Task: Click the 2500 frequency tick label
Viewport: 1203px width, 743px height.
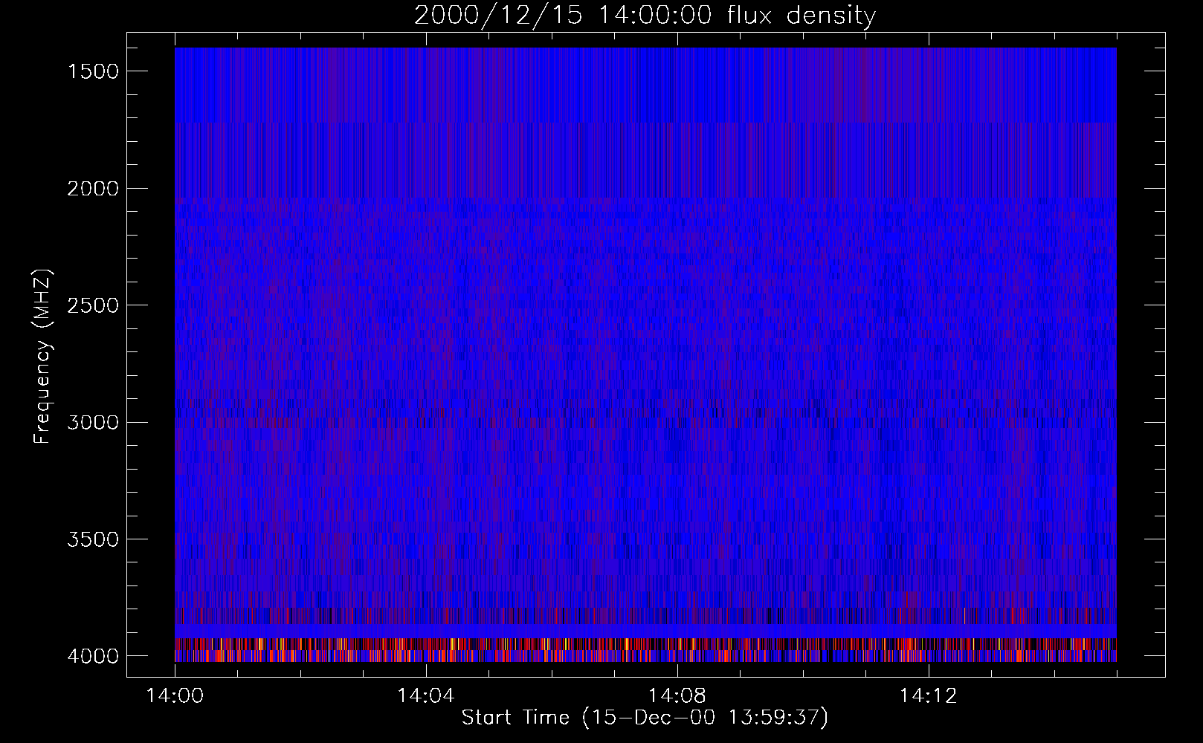Action: (93, 305)
